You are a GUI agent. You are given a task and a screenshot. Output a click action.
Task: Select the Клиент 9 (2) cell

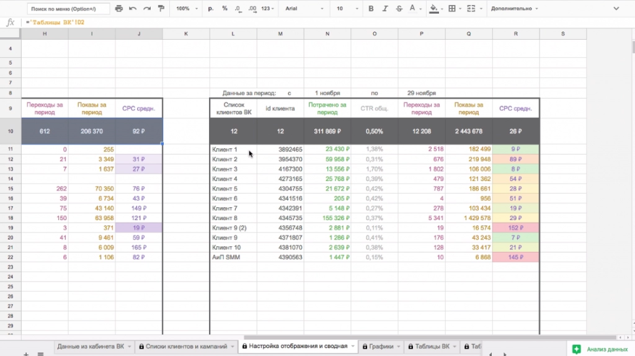click(x=233, y=228)
